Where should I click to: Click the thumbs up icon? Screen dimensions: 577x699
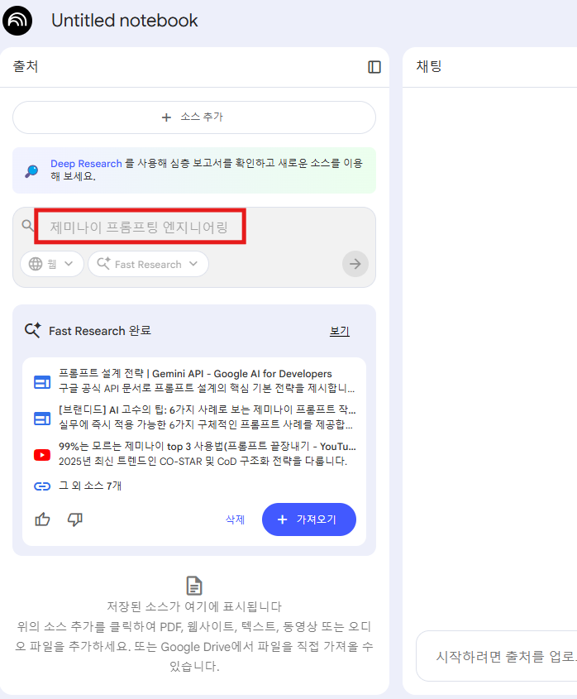coord(42,519)
